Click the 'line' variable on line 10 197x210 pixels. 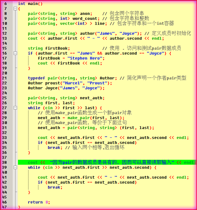click(x=100, y=24)
